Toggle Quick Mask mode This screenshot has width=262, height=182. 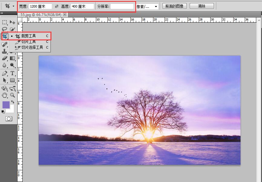click(x=9, y=119)
